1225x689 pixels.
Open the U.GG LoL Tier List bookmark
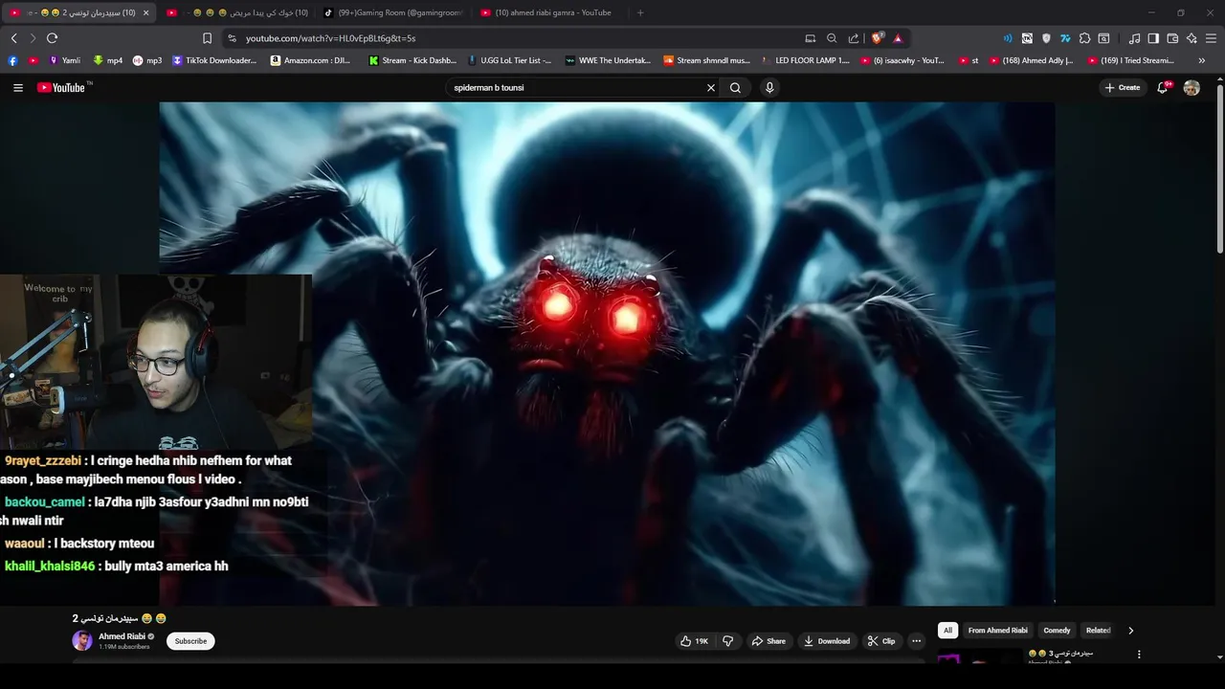(509, 60)
